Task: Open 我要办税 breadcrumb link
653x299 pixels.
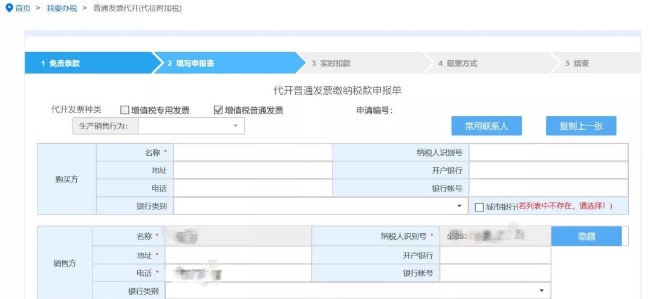Action: click(x=62, y=8)
